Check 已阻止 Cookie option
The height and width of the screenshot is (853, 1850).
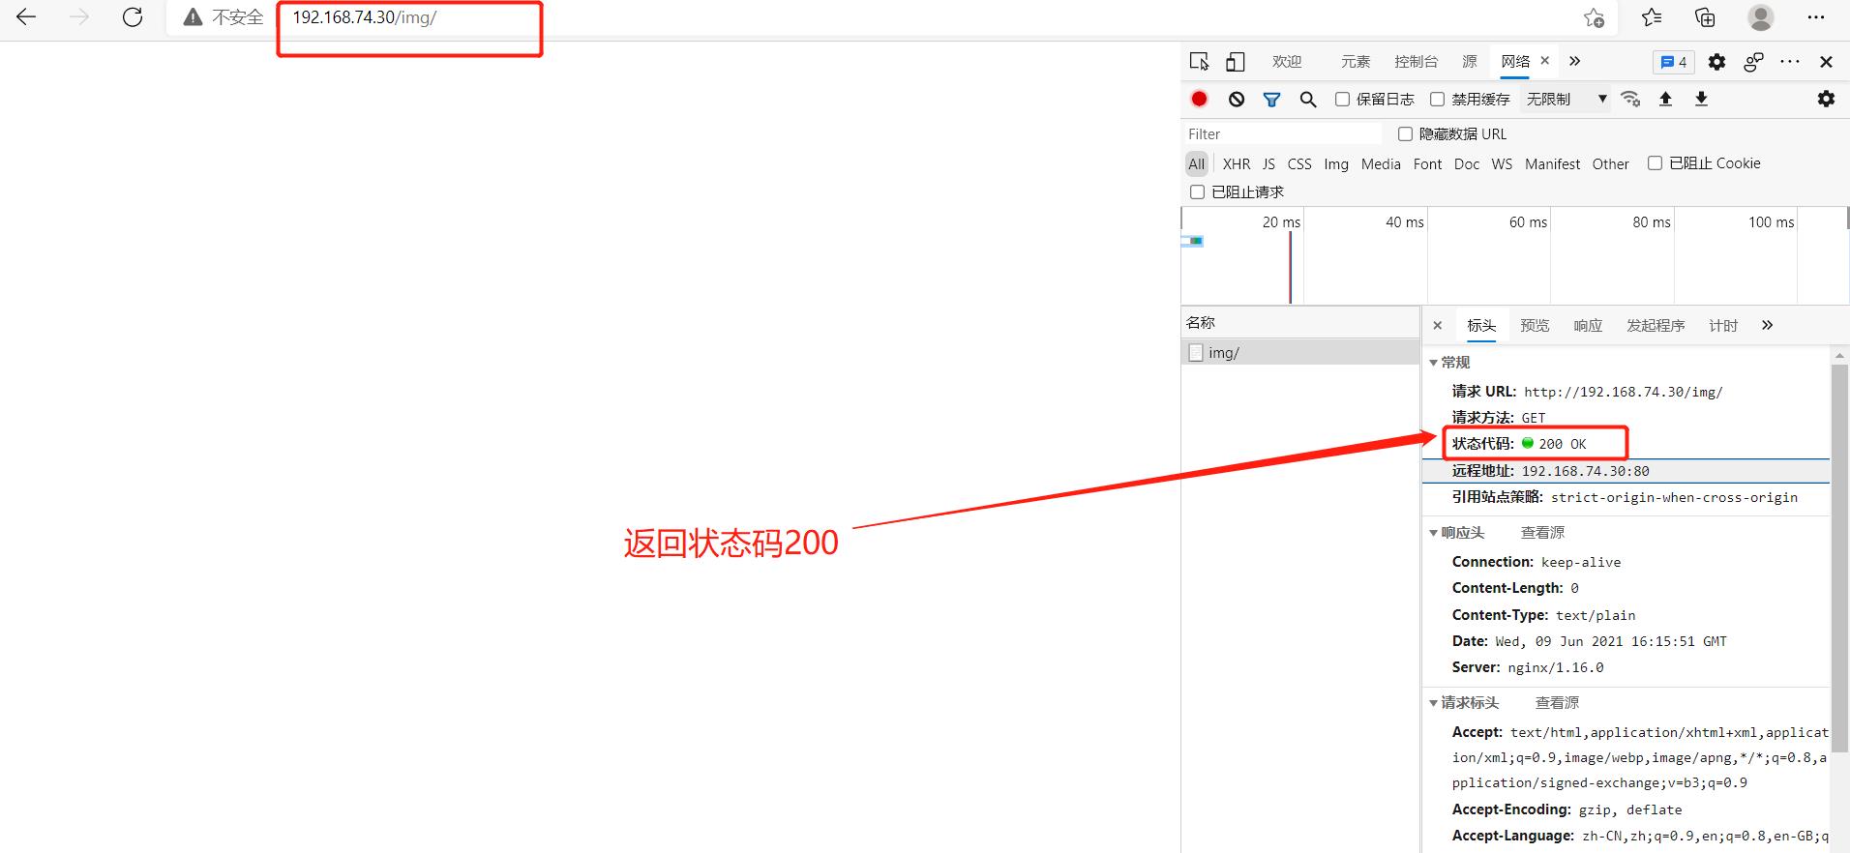(1655, 162)
